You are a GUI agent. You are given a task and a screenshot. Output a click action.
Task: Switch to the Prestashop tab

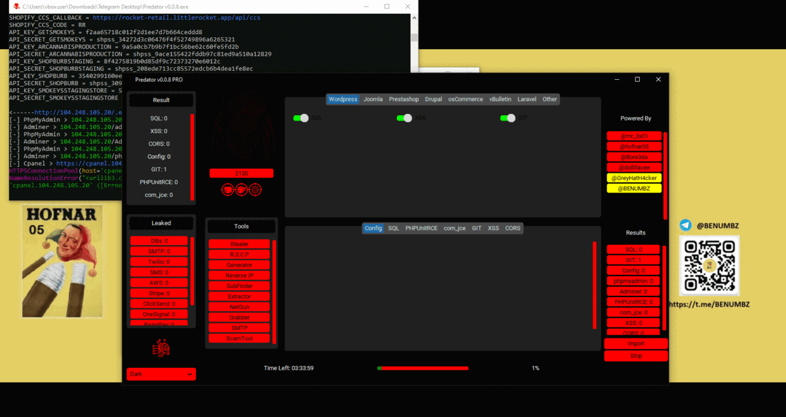coord(403,100)
